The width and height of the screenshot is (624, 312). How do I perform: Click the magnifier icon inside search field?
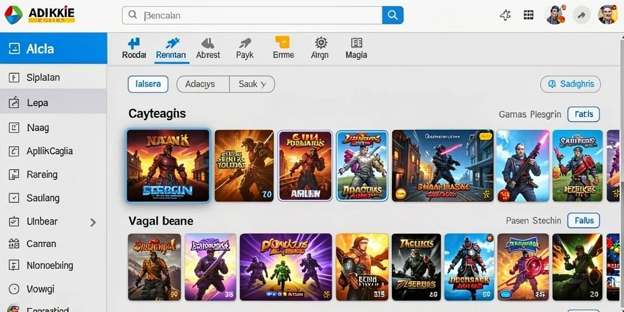pos(133,15)
